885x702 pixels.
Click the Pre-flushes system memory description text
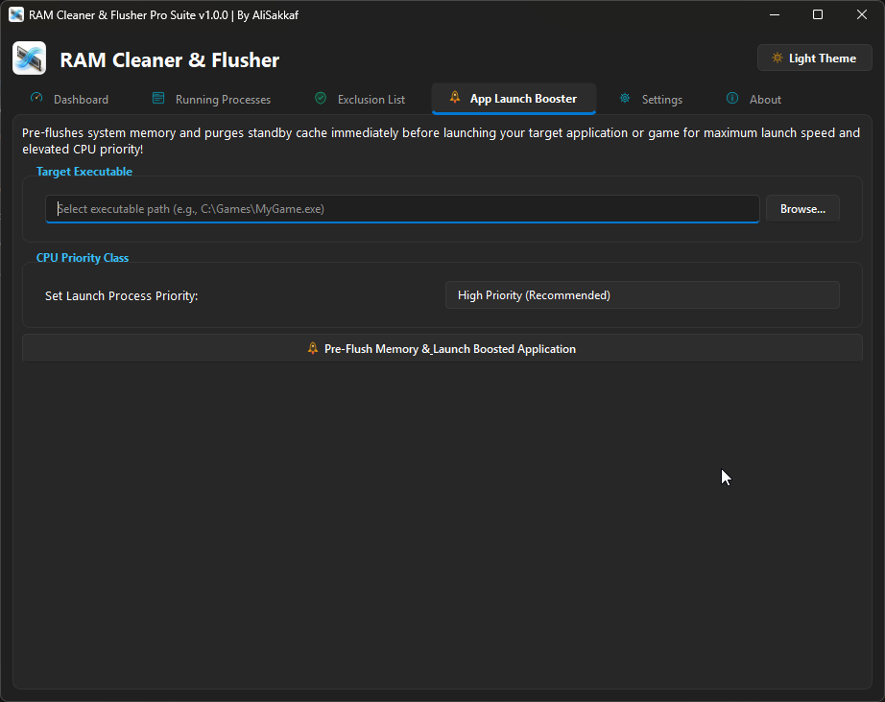coord(441,141)
